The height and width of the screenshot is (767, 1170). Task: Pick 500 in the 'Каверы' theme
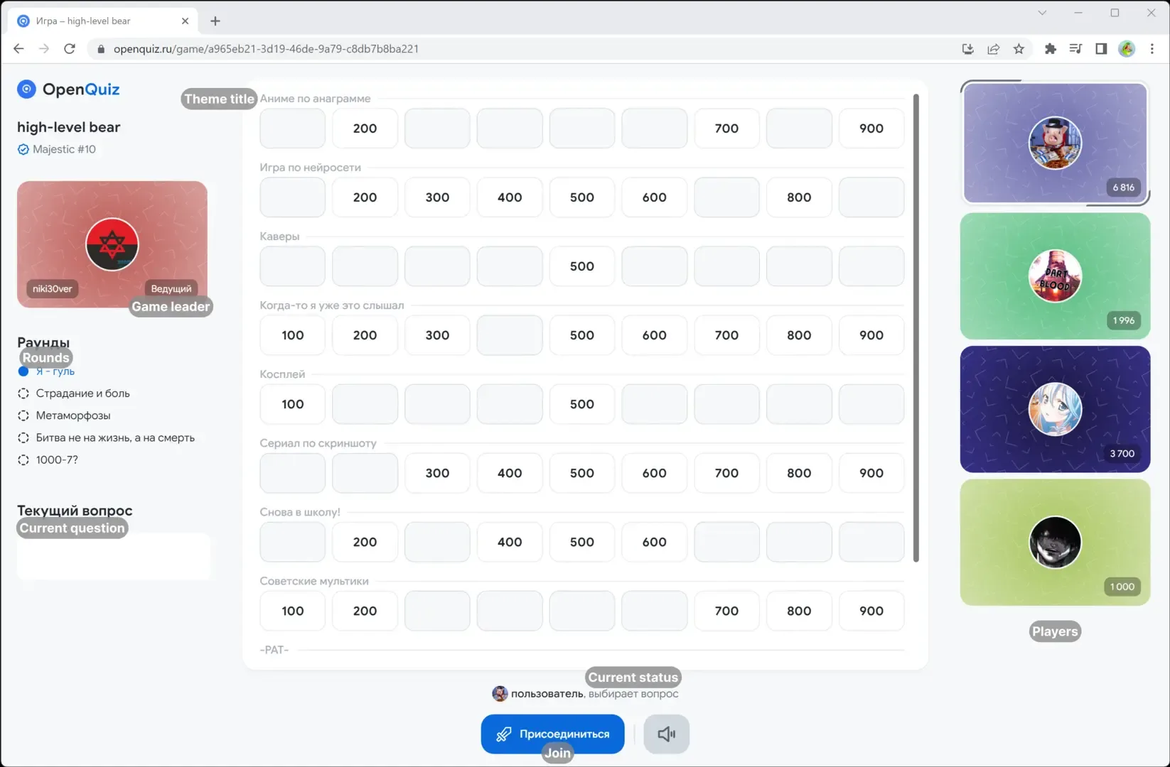point(581,266)
